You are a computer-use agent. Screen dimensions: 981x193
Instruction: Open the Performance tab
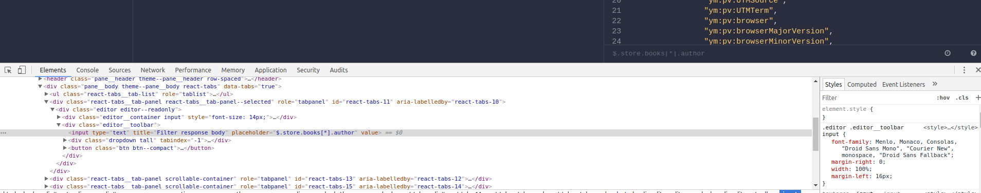tap(193, 70)
